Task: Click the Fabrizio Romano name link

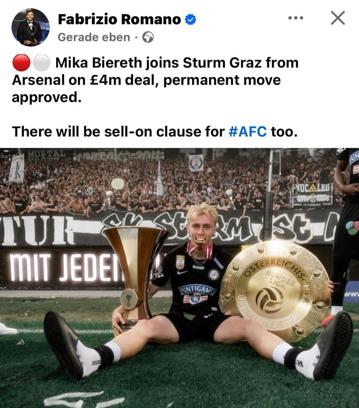Action: point(120,19)
